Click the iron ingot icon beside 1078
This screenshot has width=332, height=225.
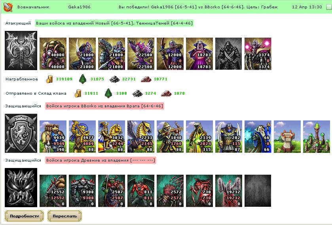(166, 93)
